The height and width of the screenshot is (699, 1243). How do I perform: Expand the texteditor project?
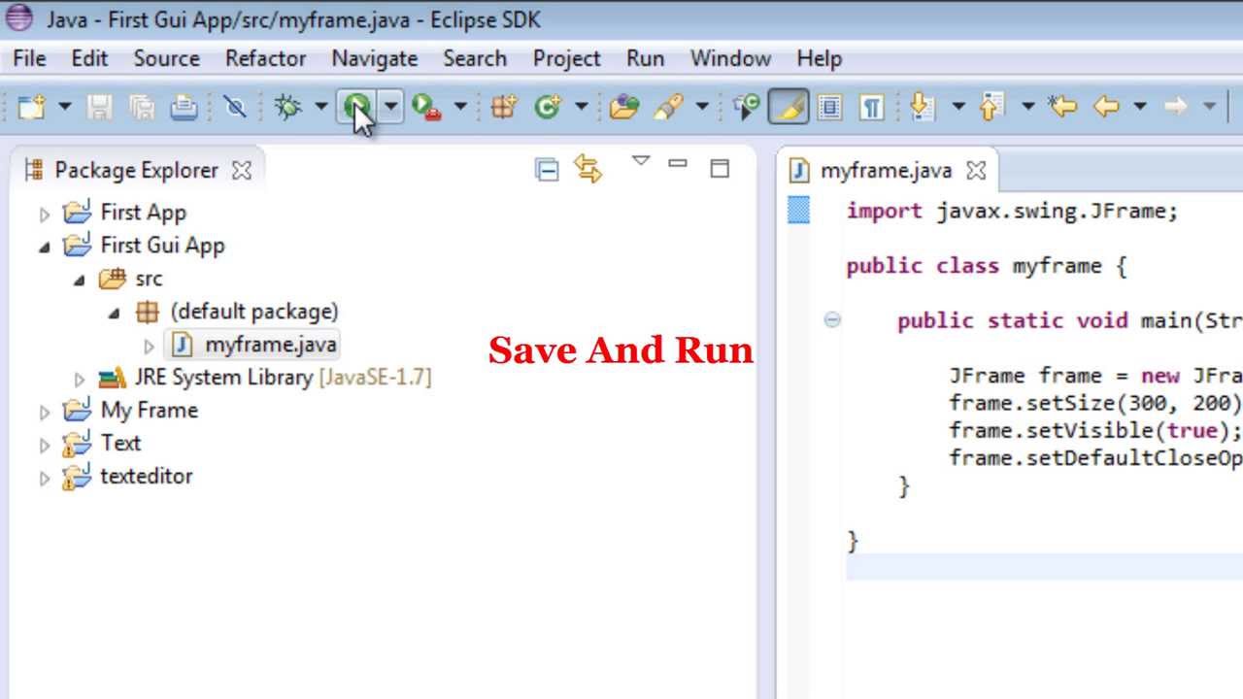(44, 478)
